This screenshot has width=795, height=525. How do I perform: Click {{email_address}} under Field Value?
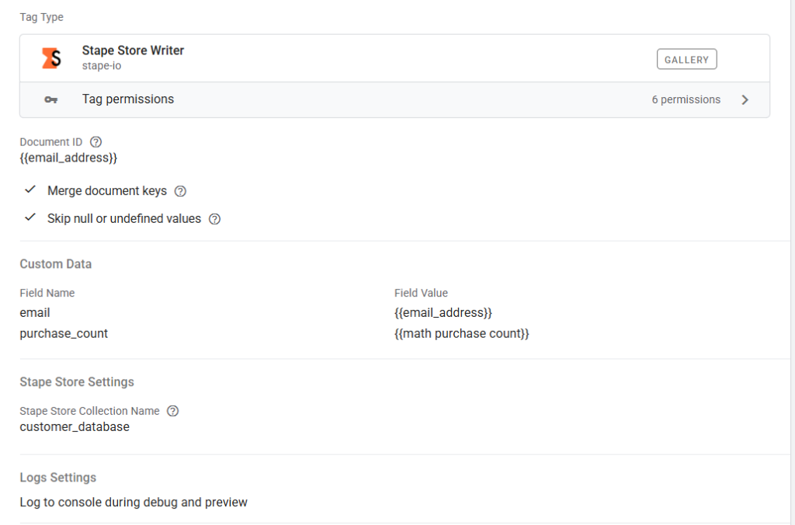click(443, 312)
